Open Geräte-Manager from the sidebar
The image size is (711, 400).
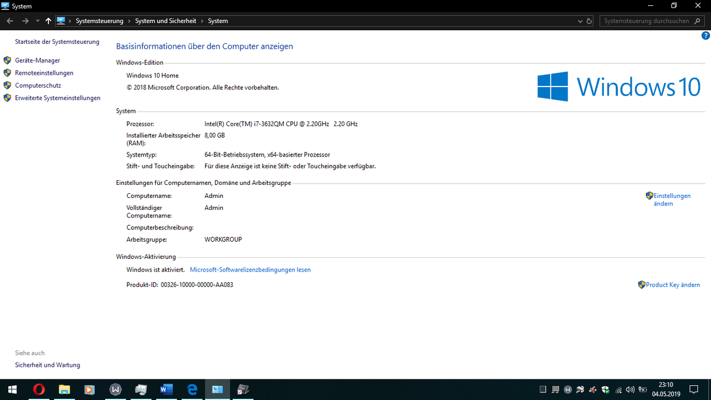point(37,60)
